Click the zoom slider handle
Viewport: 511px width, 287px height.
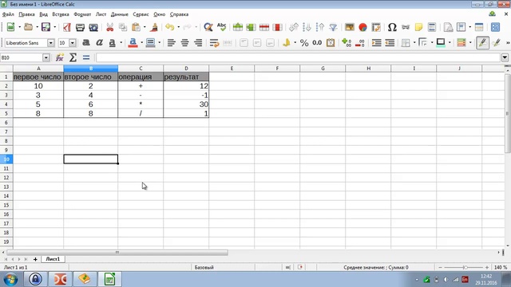click(x=465, y=267)
